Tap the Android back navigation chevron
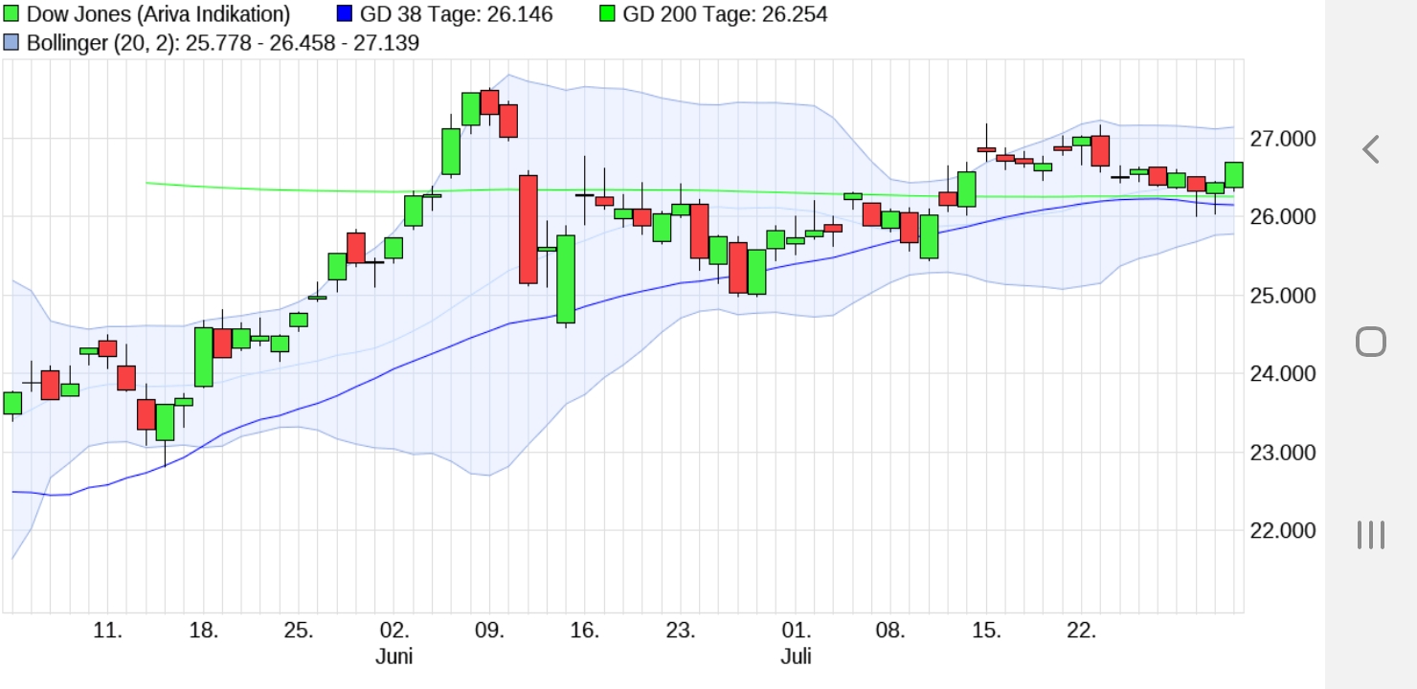This screenshot has width=1417, height=689. [x=1372, y=148]
